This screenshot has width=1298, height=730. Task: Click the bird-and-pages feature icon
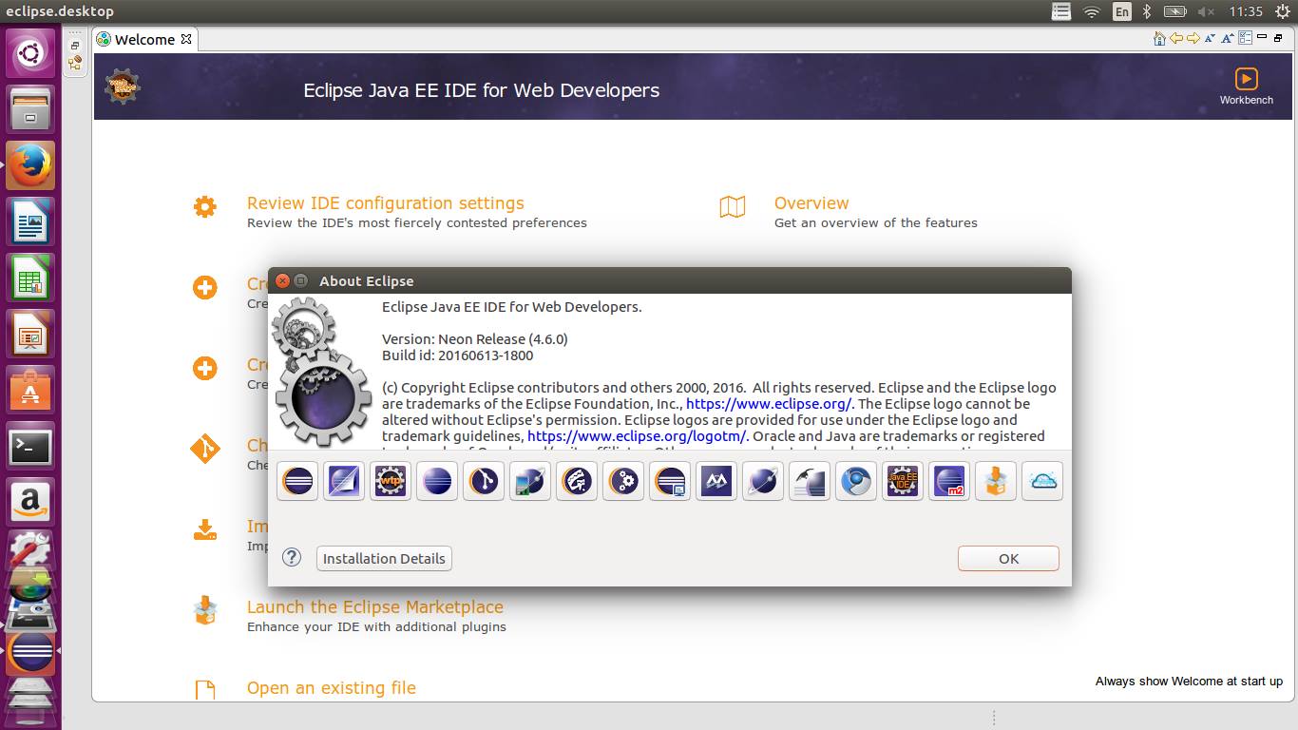click(x=810, y=482)
